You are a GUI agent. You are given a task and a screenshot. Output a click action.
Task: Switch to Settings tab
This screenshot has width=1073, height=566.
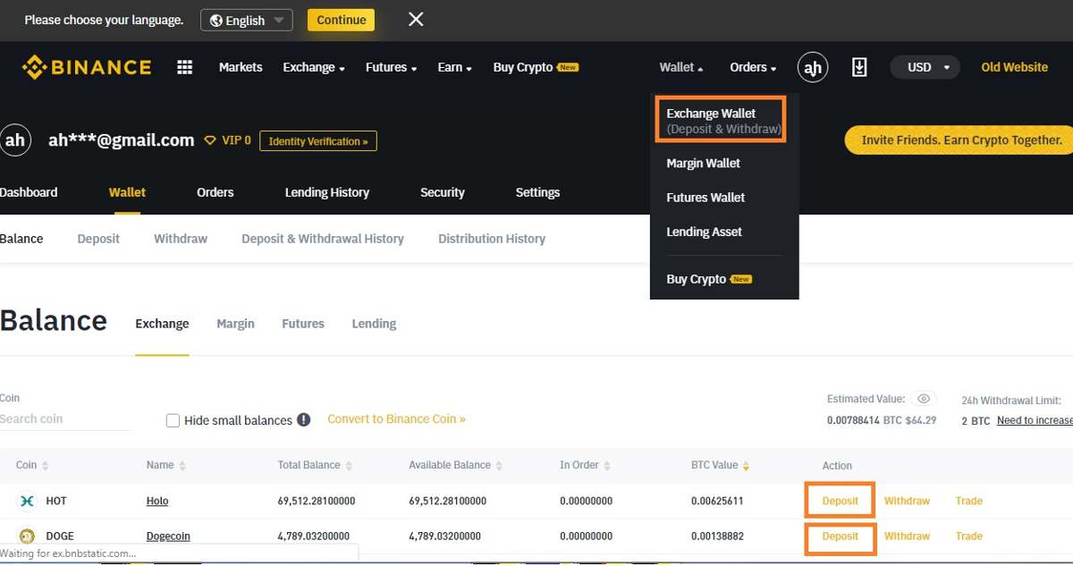point(537,192)
